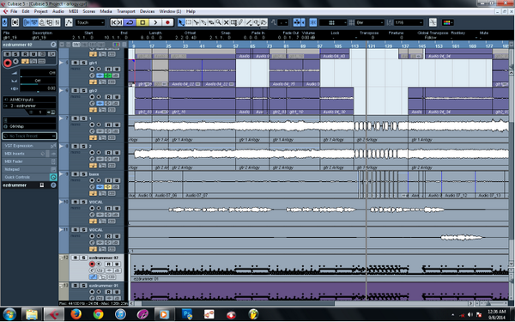This screenshot has height=322, width=515.
Task: Mute the gtr1 track
Action: [76, 63]
